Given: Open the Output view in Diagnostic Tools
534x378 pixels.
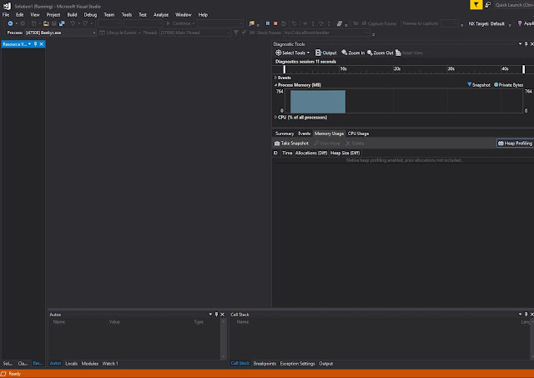Looking at the screenshot, I should (x=326, y=53).
